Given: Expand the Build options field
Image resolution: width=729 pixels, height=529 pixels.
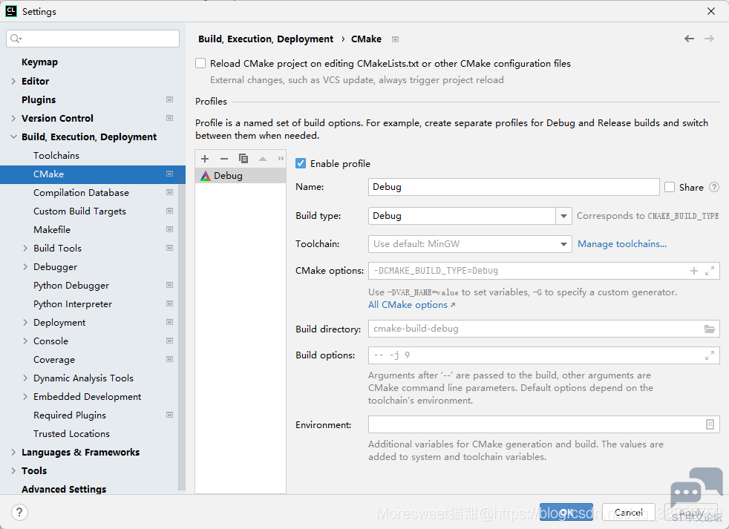Looking at the screenshot, I should (x=710, y=355).
